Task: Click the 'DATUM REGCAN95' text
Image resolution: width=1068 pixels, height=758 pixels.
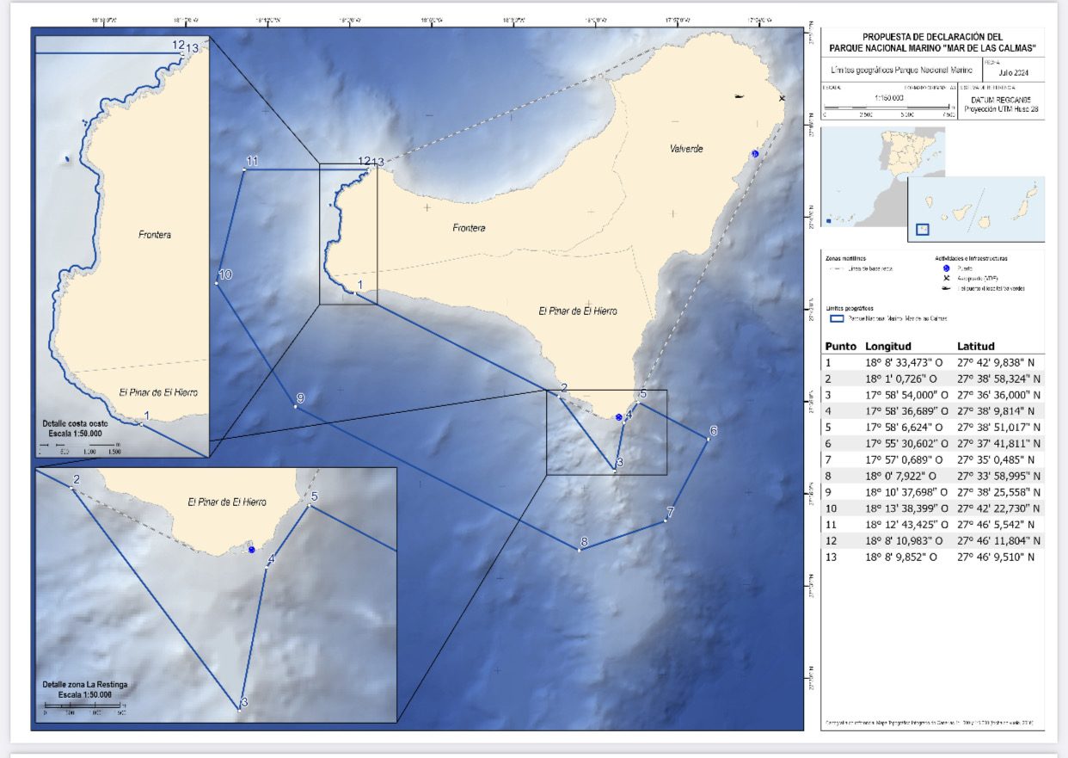Action: (x=1002, y=100)
